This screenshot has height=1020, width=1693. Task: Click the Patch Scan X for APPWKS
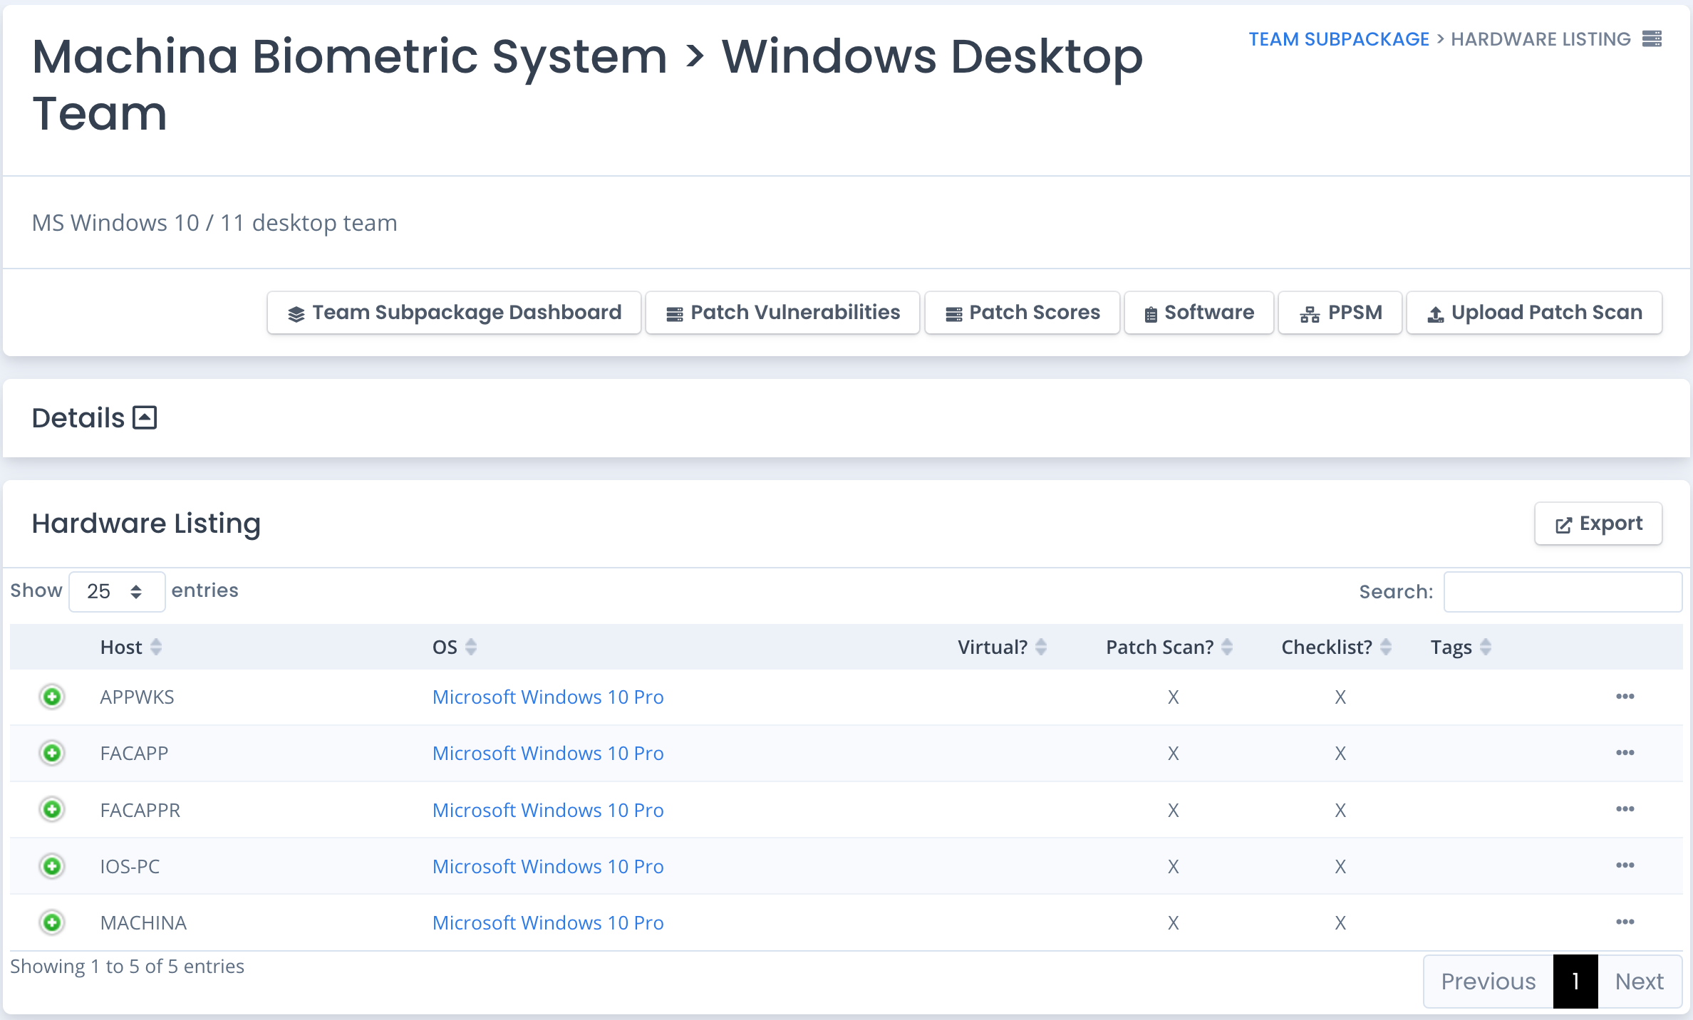pos(1174,697)
